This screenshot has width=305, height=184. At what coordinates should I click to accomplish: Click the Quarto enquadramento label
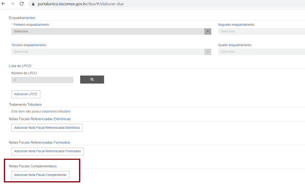(235, 45)
